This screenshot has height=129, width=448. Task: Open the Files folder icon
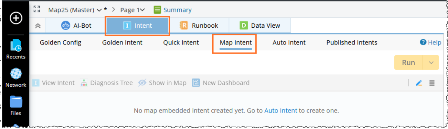pyautogui.click(x=16, y=102)
